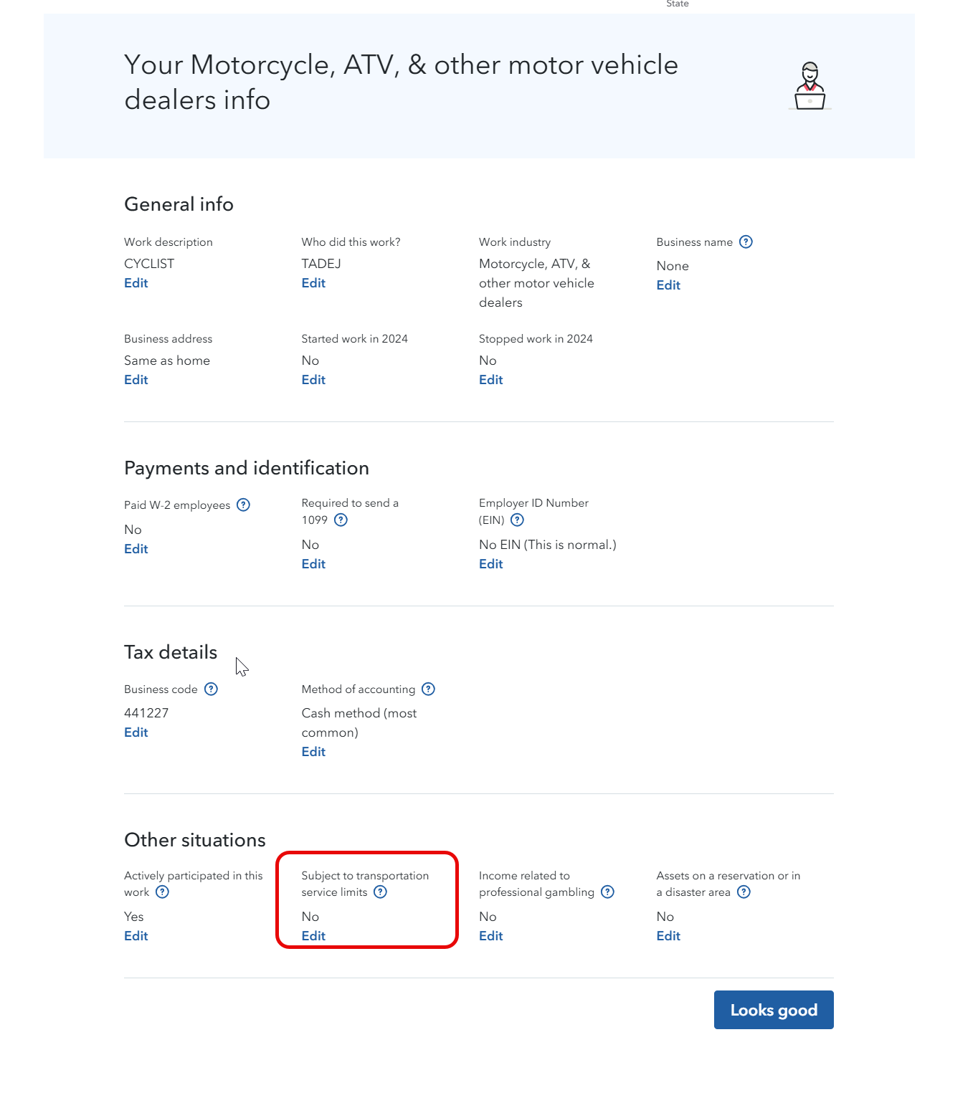
Task: Click the person with laptop illustration
Action: pyautogui.click(x=810, y=86)
